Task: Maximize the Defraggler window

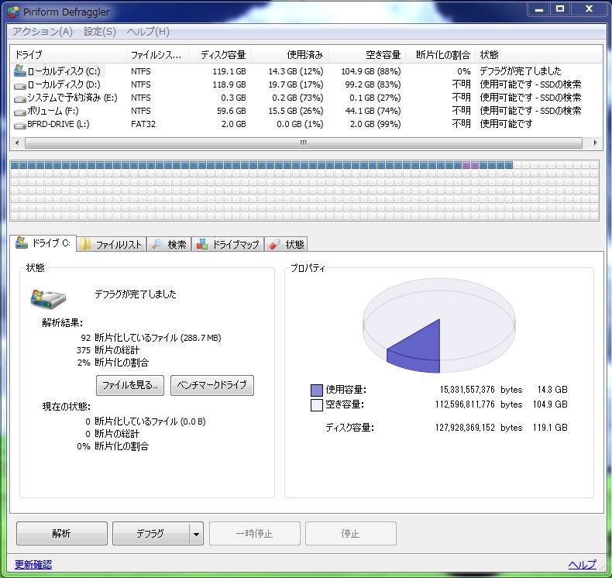Action: (x=560, y=9)
